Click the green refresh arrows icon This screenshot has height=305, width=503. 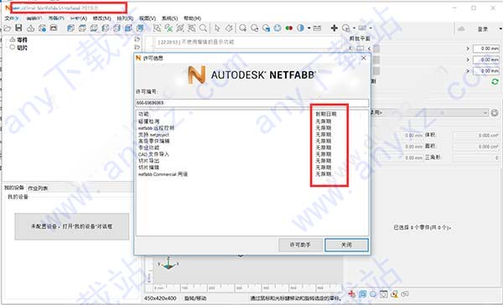[495, 82]
